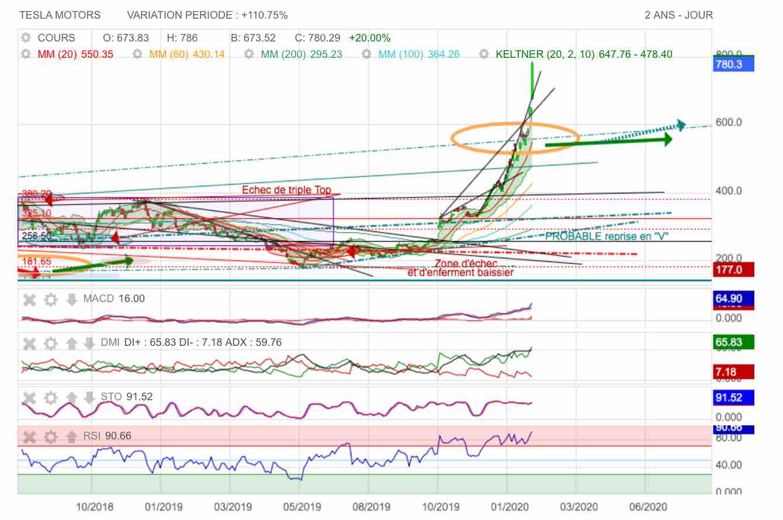Select the TESLA MOTORS title

tap(60, 15)
